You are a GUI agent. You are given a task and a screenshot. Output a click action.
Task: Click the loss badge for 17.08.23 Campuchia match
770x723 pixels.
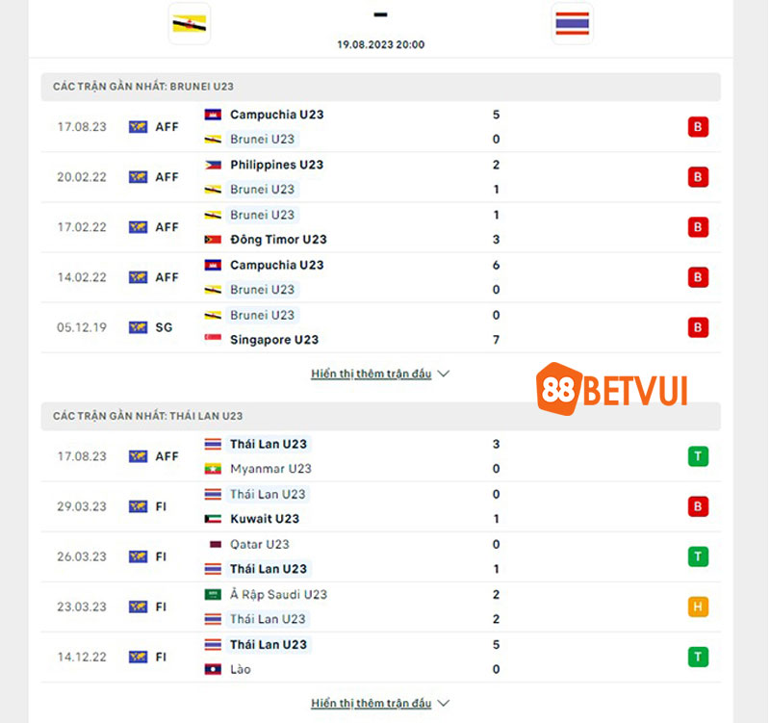point(698,127)
